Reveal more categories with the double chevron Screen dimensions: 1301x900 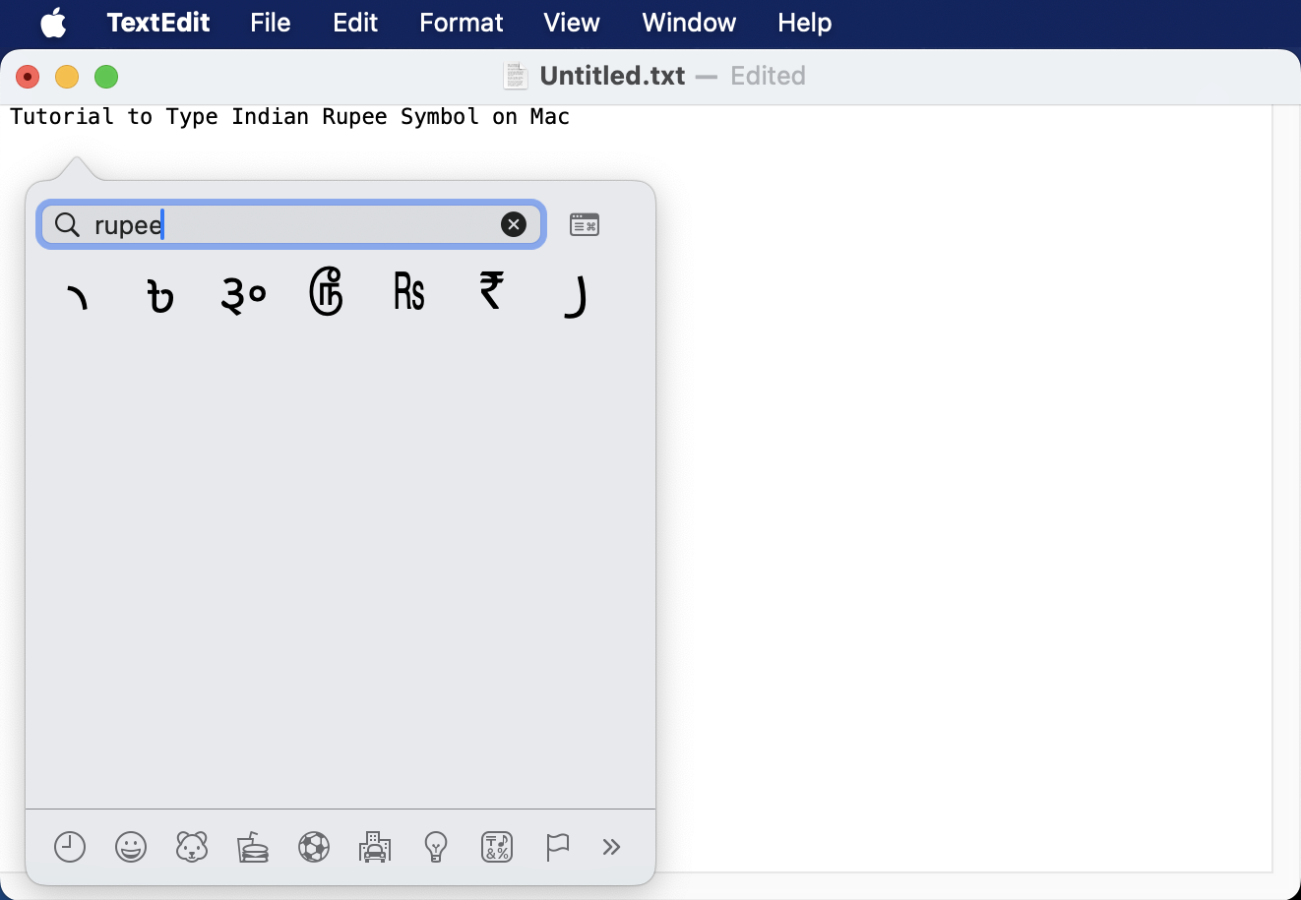coord(612,847)
